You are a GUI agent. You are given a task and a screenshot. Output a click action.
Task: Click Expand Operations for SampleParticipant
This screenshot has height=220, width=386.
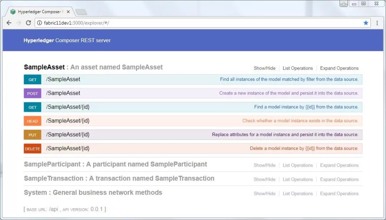(x=339, y=165)
